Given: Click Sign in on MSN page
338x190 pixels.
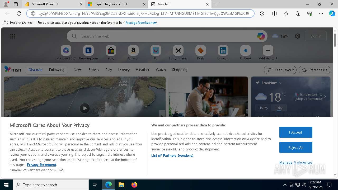Looking at the screenshot, I should [x=316, y=36].
